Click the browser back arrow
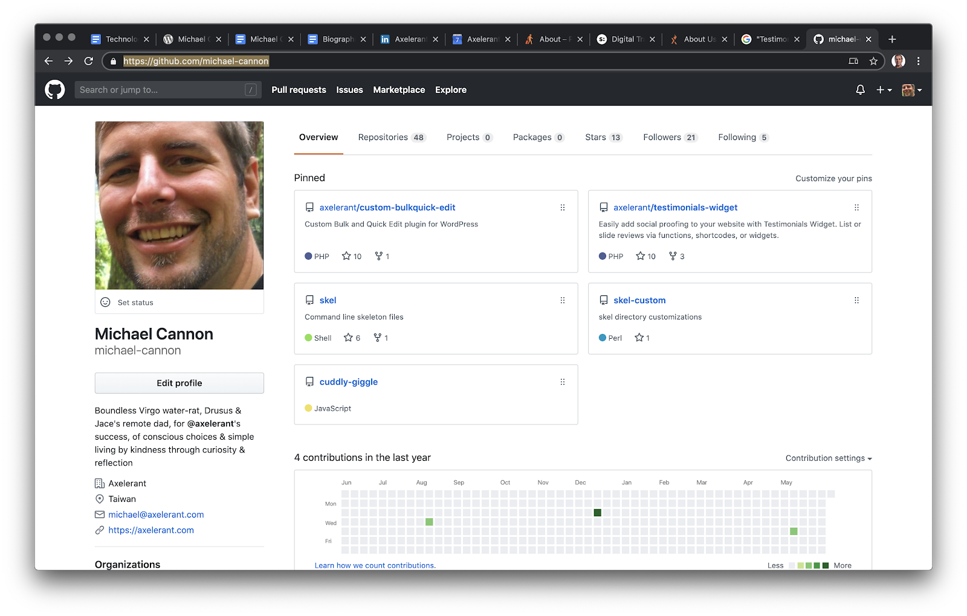 (48, 61)
